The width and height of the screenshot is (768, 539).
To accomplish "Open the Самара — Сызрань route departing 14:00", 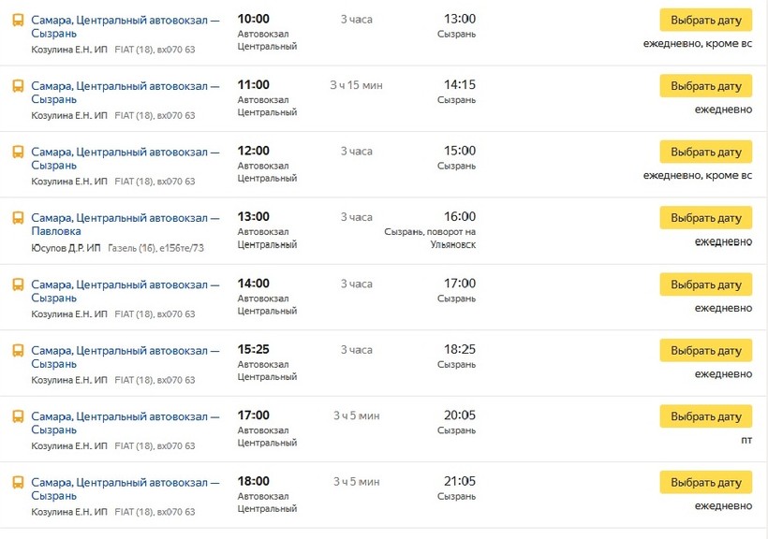I will coord(125,290).
